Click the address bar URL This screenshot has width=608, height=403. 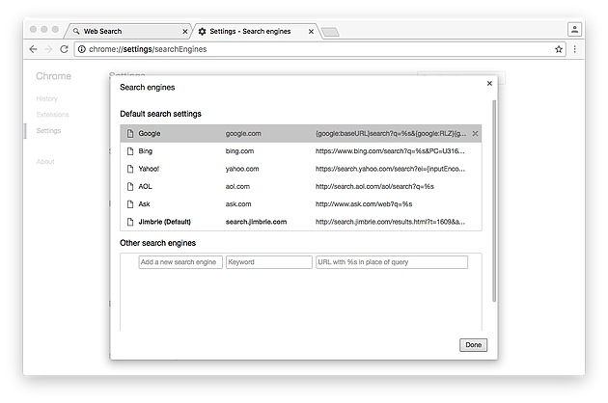coord(148,49)
